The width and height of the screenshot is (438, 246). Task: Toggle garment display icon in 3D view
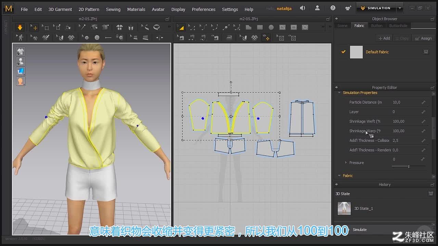coord(21,52)
